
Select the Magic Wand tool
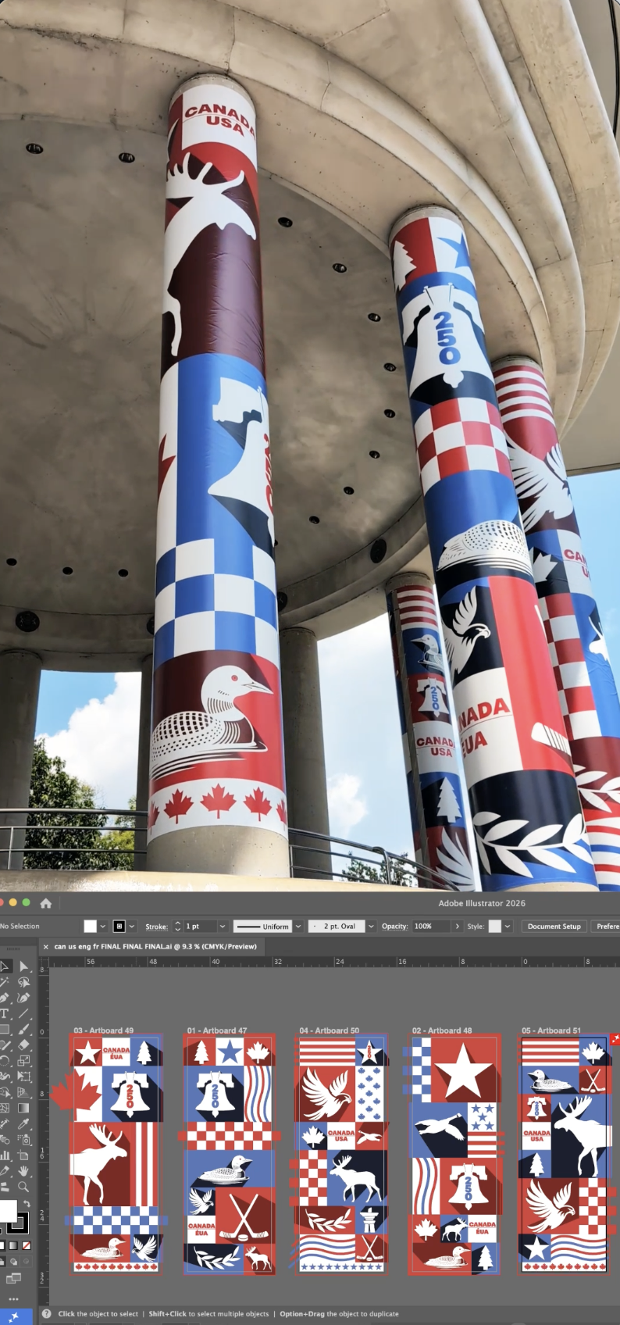(x=4, y=982)
